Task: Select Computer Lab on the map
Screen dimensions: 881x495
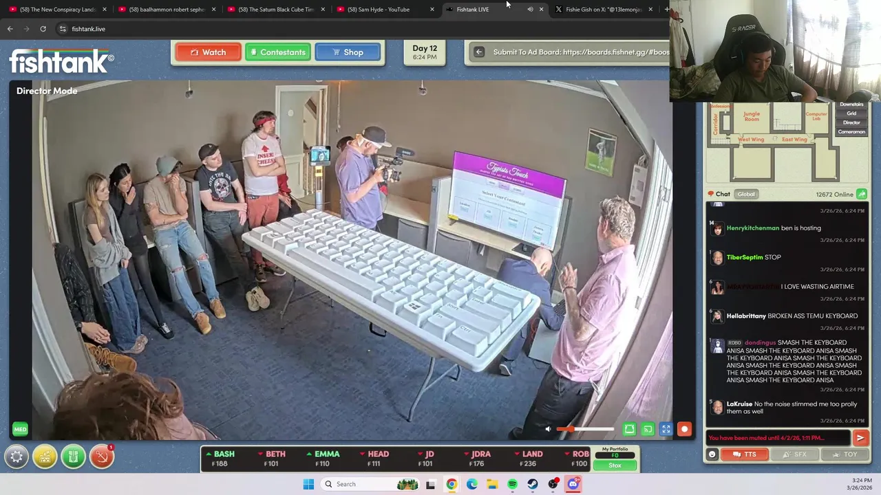Action: [x=816, y=116]
